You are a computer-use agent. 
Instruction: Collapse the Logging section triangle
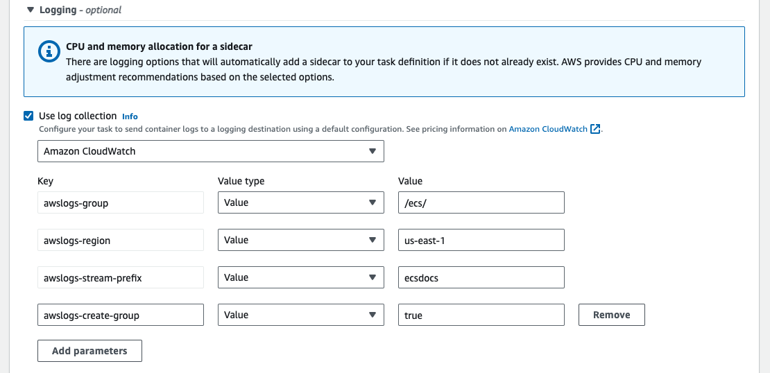pos(31,10)
